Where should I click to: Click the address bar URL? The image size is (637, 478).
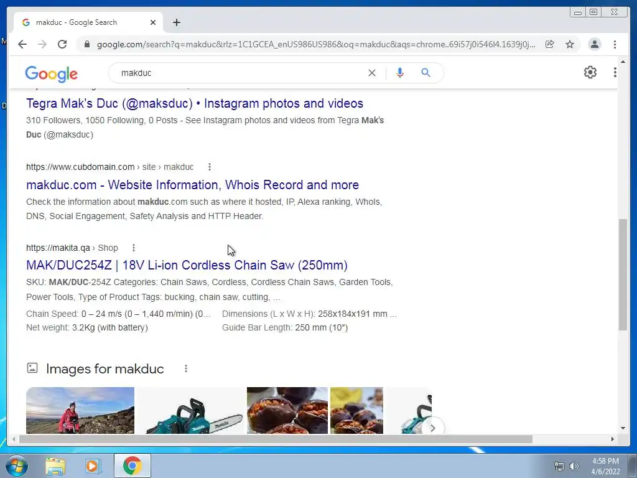click(316, 44)
